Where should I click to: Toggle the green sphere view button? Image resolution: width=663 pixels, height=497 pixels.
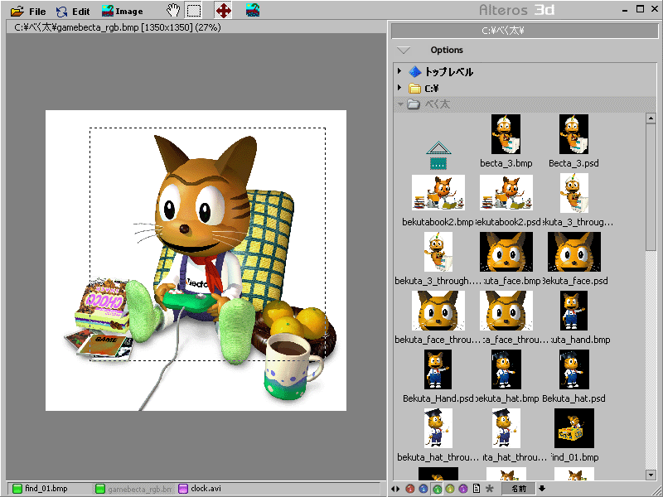coord(438,489)
